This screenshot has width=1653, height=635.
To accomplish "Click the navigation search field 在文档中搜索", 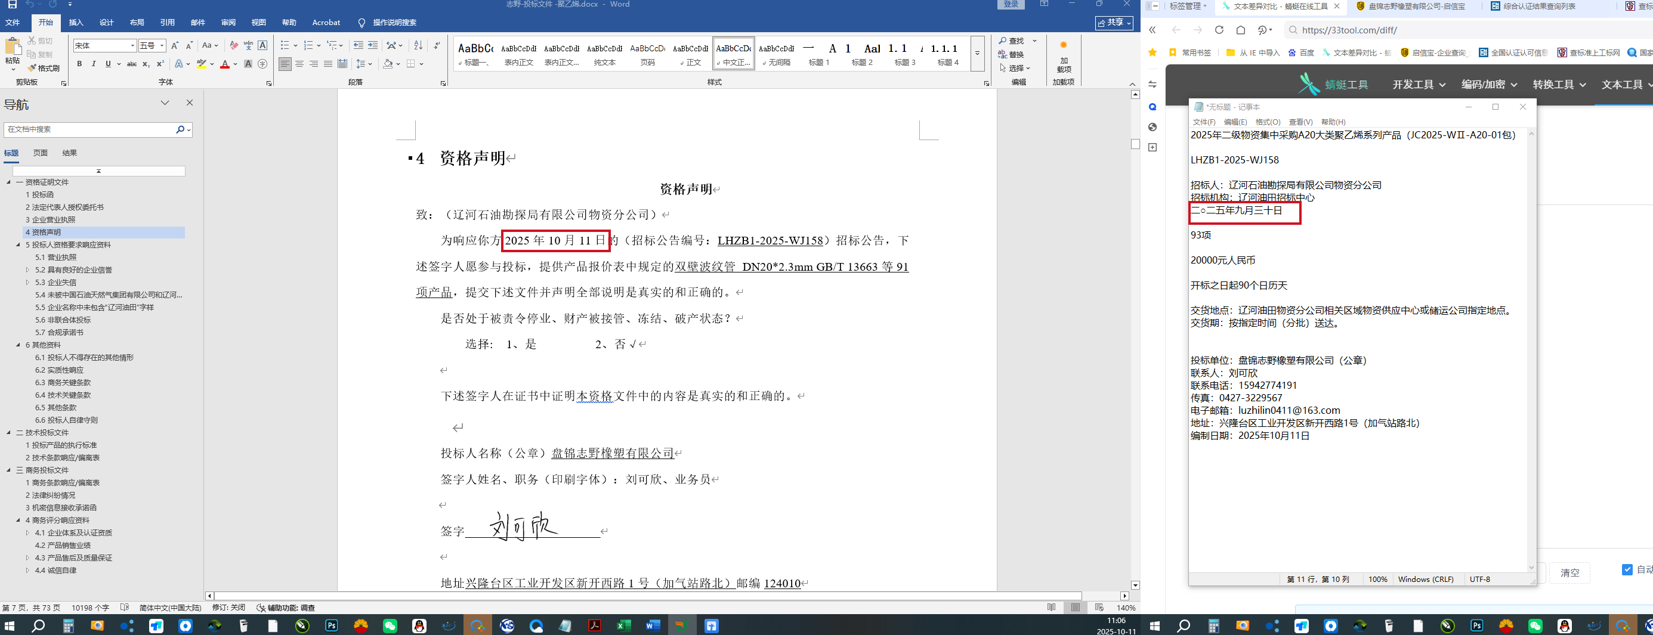I will (x=90, y=129).
